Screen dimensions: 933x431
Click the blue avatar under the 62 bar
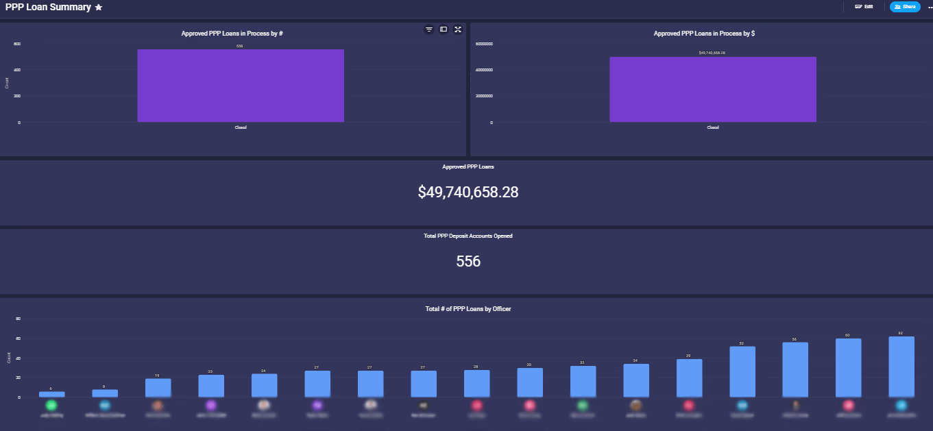coord(901,405)
